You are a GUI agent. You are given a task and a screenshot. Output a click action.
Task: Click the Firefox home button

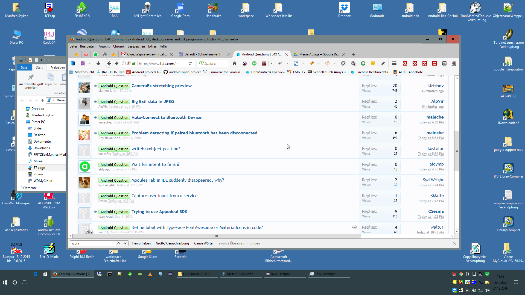point(234,63)
